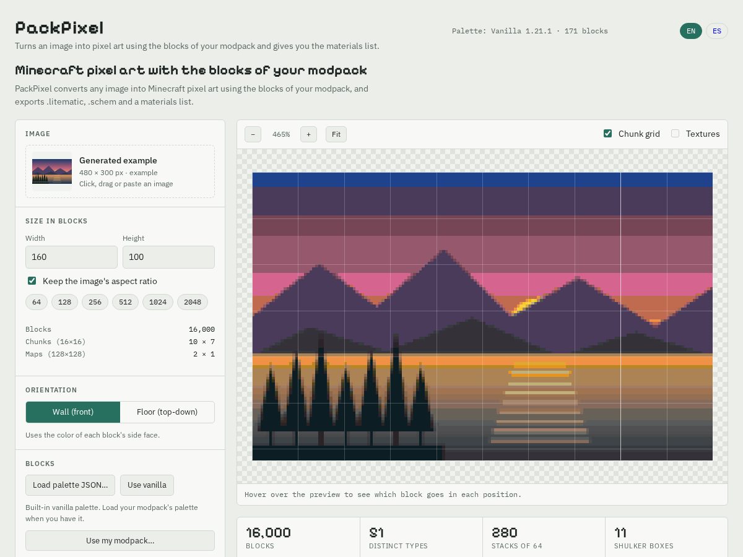Click the pixel art preview canvas
The height and width of the screenshot is (557, 743).
point(482,316)
